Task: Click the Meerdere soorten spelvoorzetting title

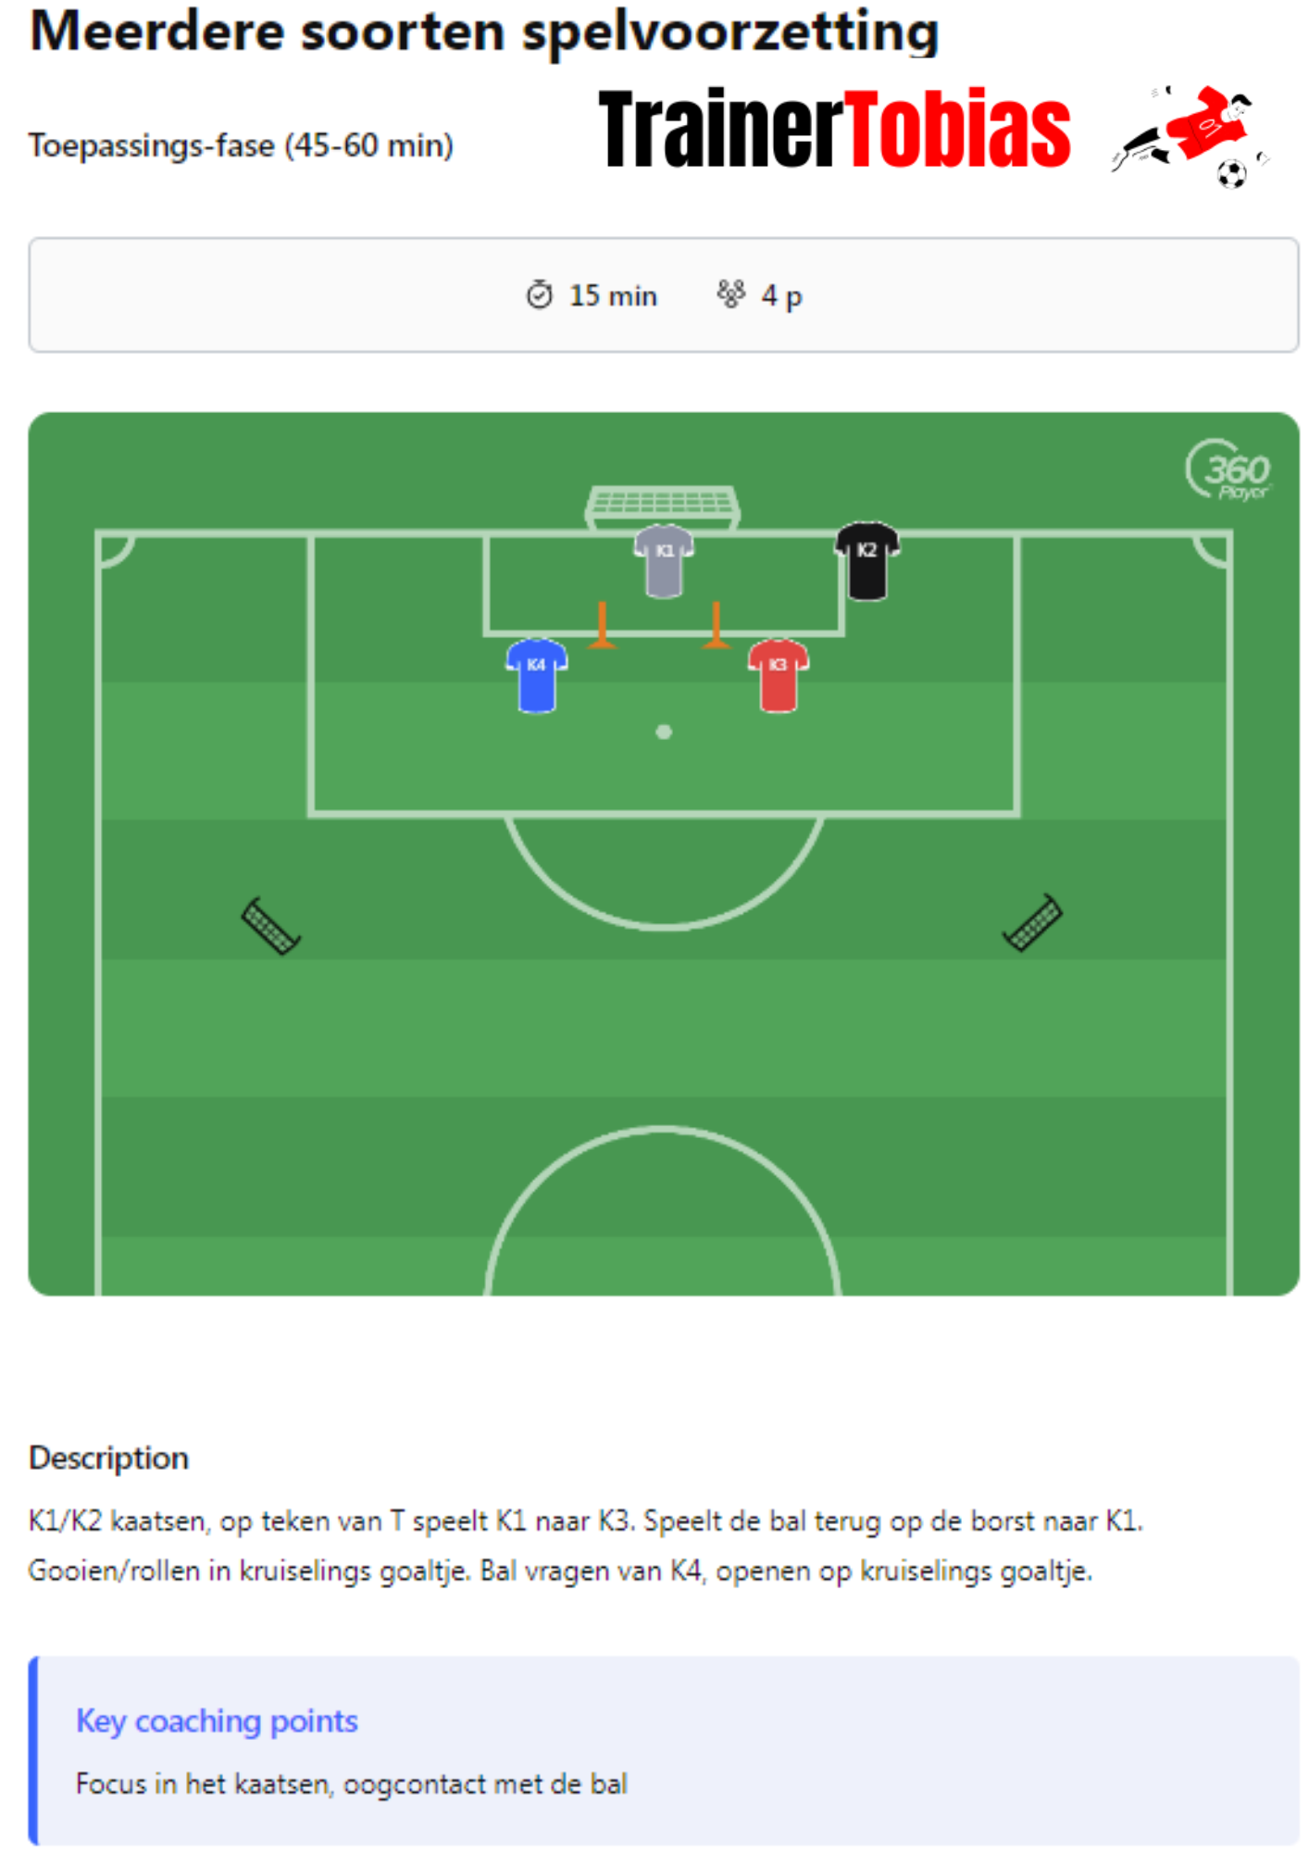Action: [484, 31]
